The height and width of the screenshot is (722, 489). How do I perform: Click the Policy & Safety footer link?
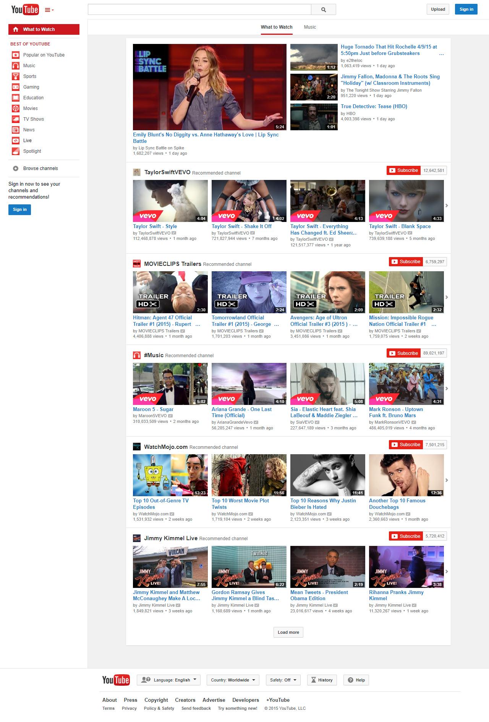tap(159, 708)
